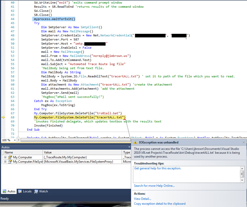The height and width of the screenshot is (207, 247).
Task: Click the SmtpServer.Port = 587 line
Action: (60, 39)
